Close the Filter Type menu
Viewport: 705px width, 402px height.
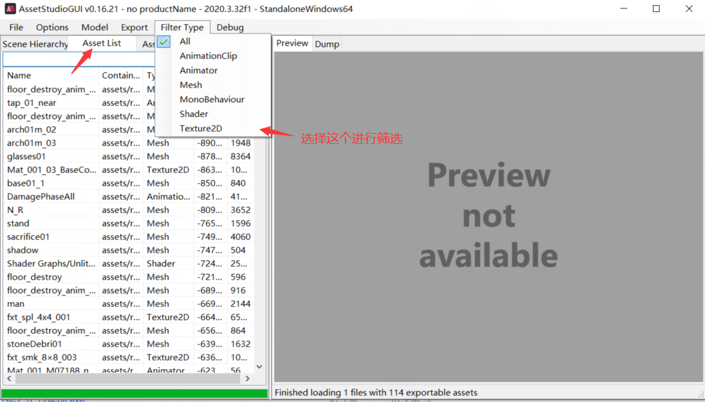click(x=182, y=27)
